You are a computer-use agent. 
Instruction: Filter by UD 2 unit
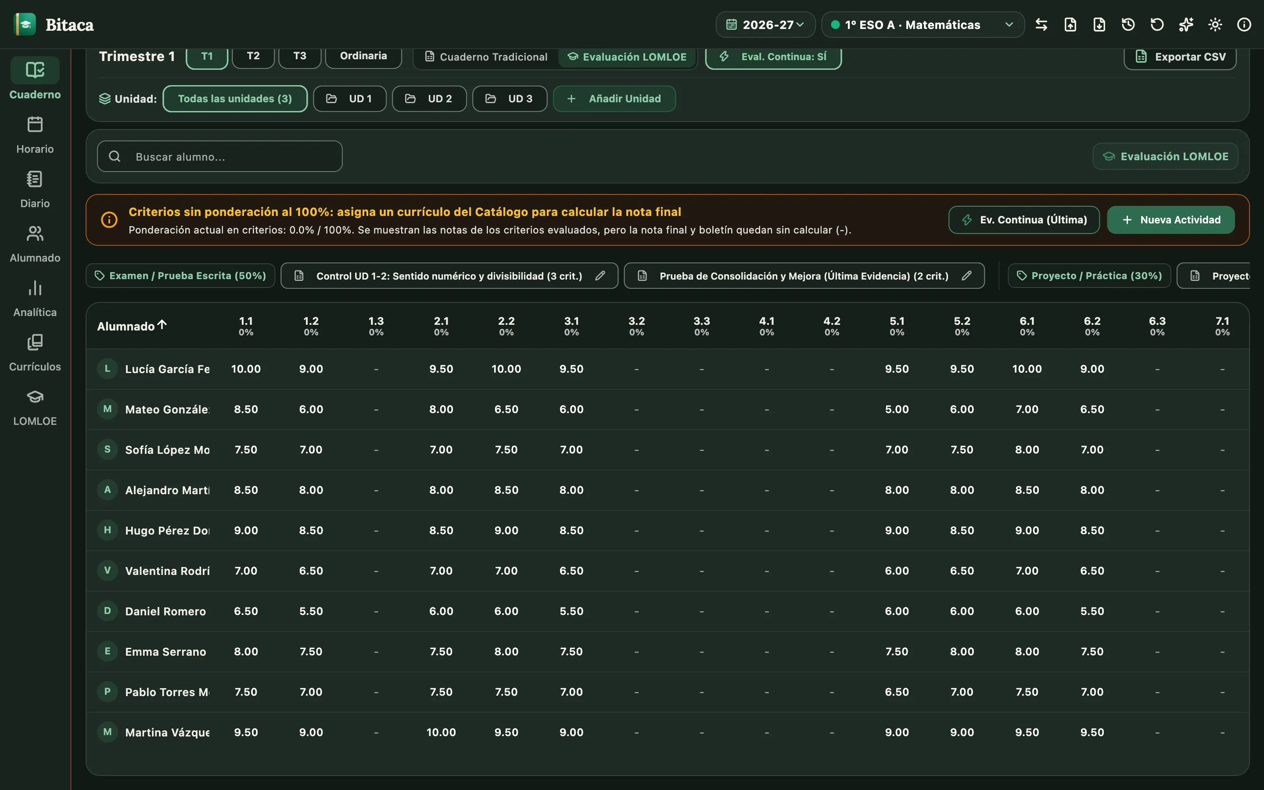tap(429, 99)
